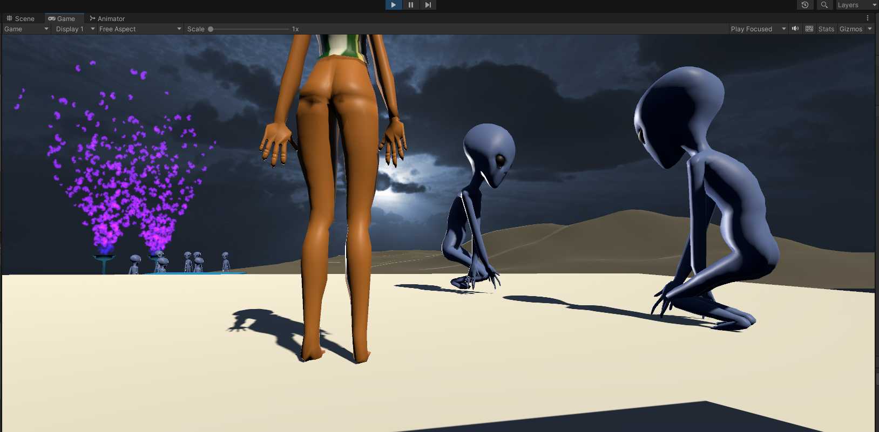Click the Scale slider handle

pos(211,29)
